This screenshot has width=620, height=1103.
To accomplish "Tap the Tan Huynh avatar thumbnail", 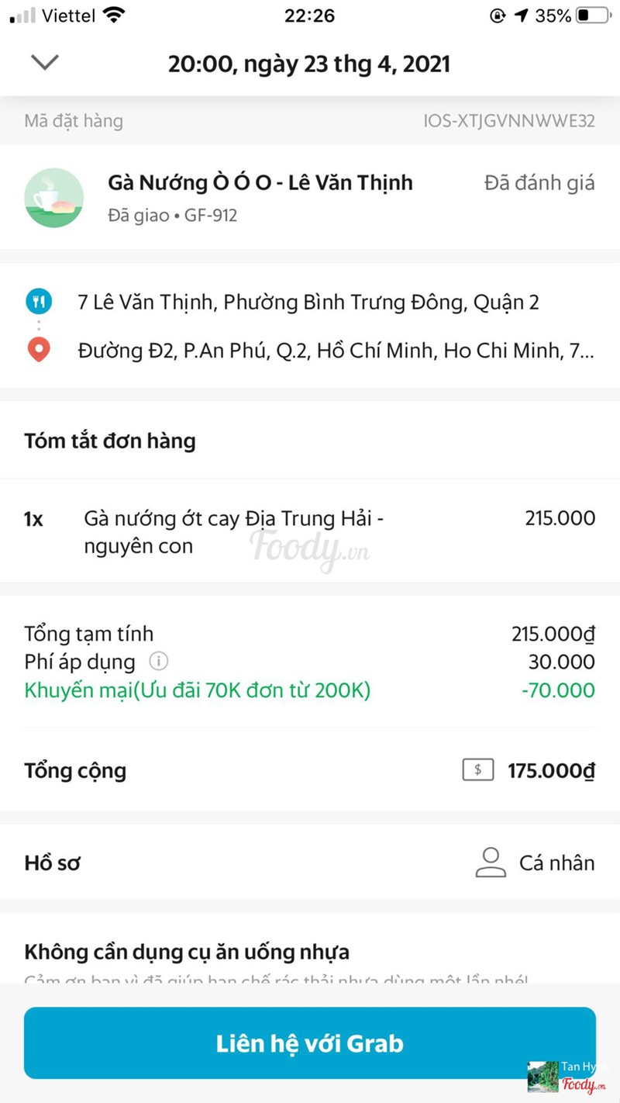I will [542, 1077].
